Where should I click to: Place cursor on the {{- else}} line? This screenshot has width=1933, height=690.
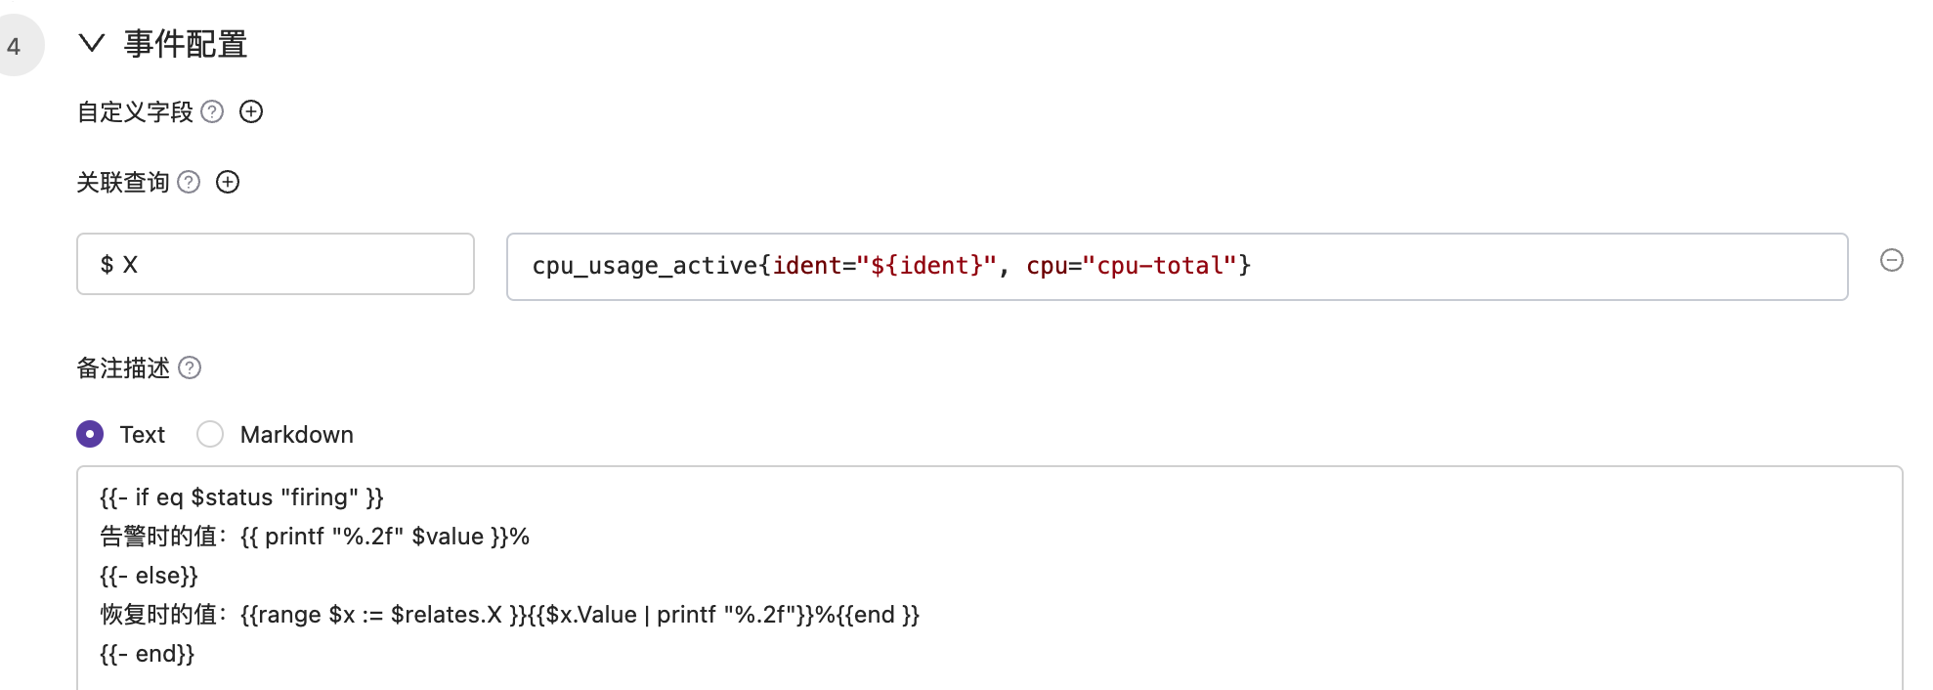[x=149, y=576]
